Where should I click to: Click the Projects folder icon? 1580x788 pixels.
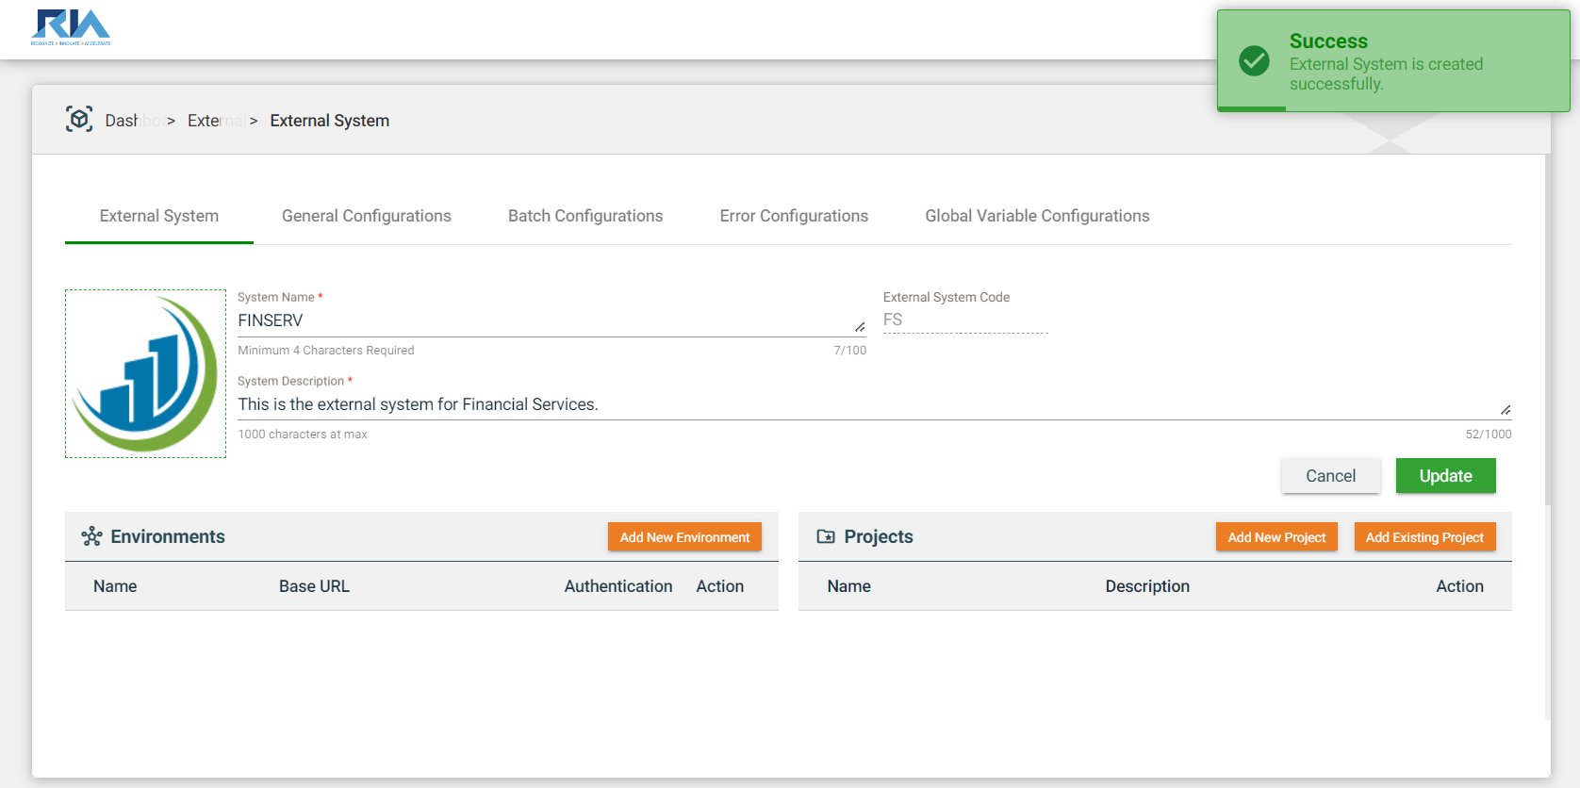coord(826,536)
